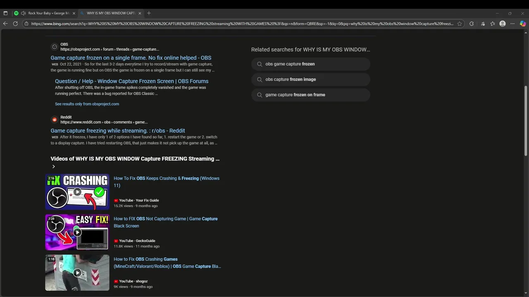Open Settings and more ellipsis menu
529x297 pixels.
click(x=512, y=24)
